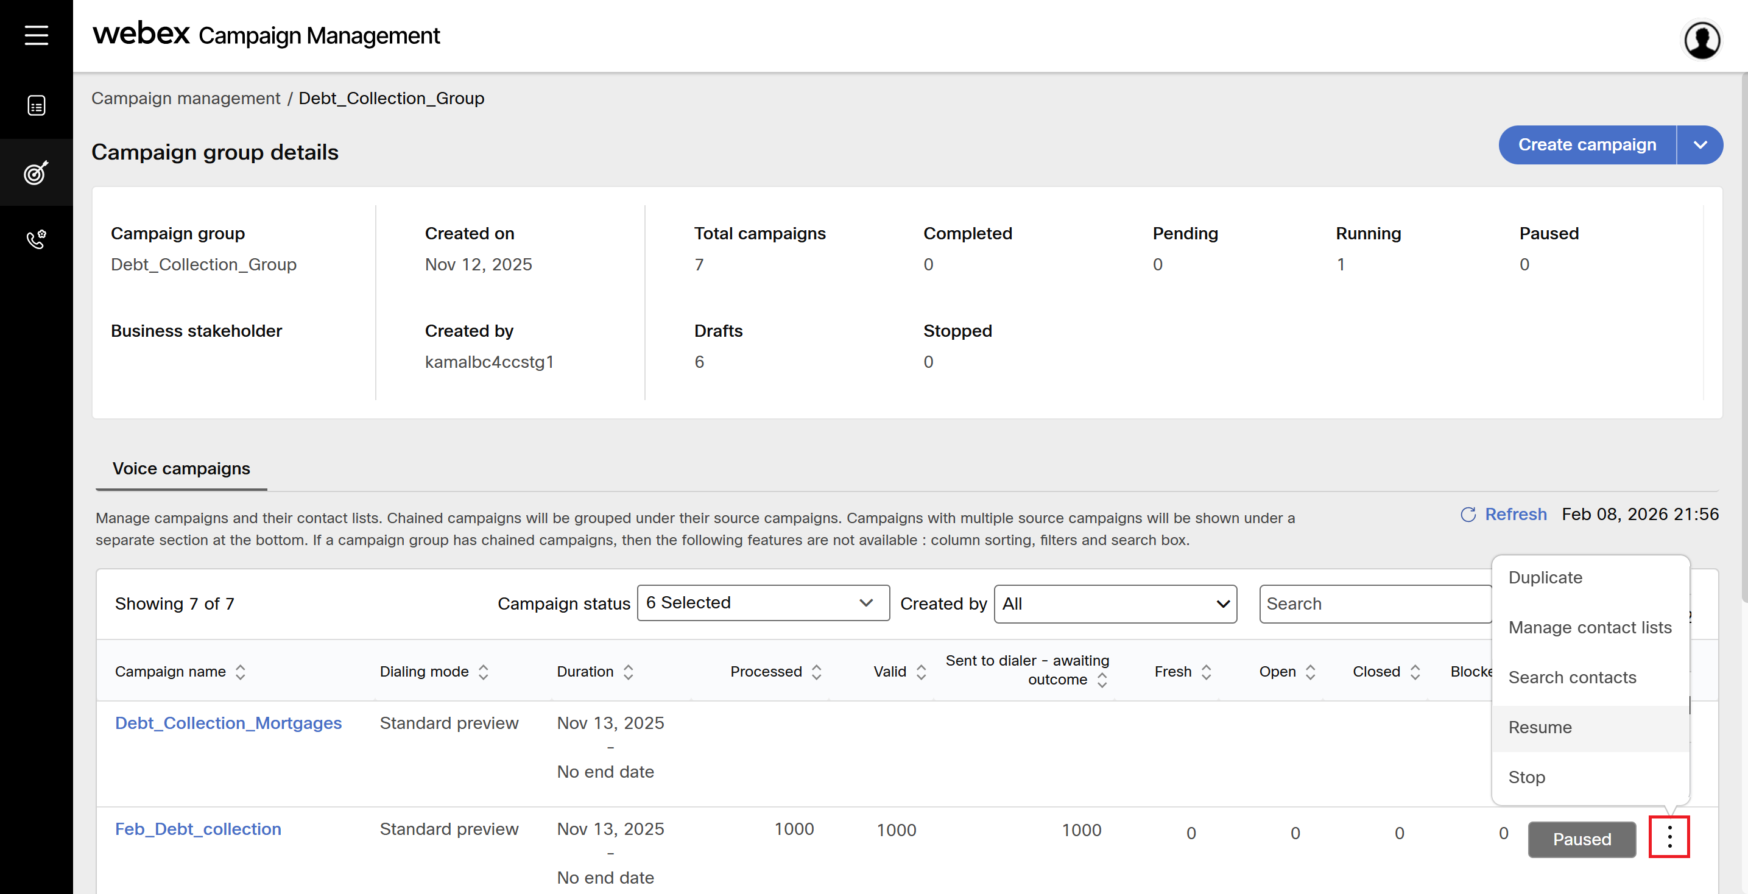
Task: Sort by Campaign name column
Action: tap(240, 672)
